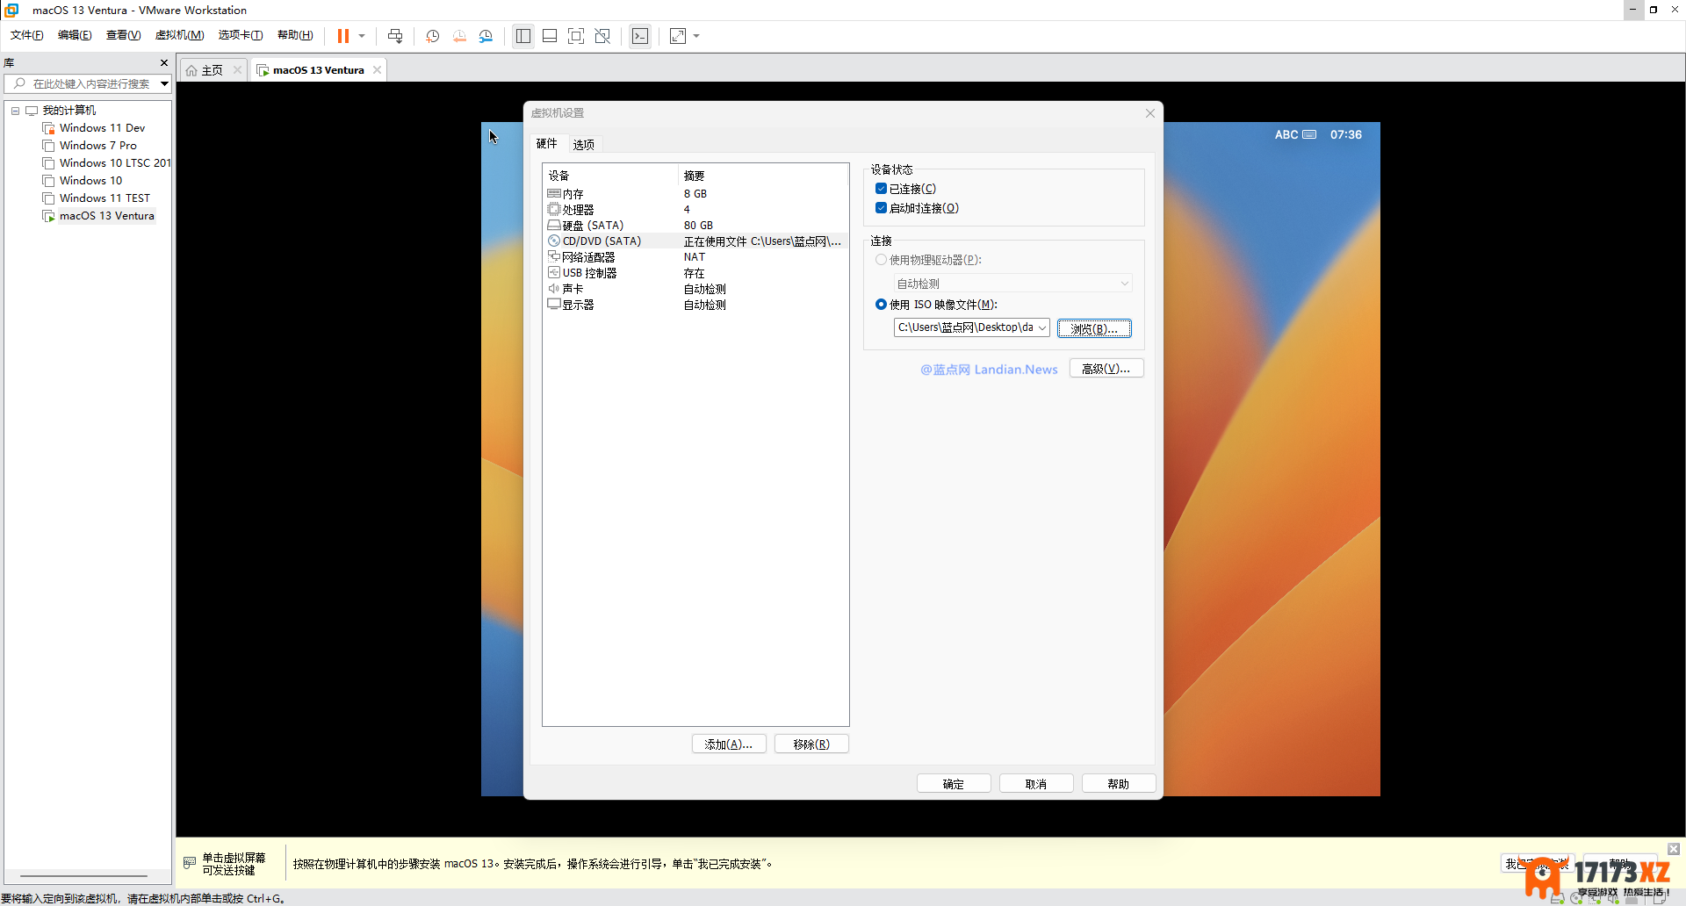Toggle the thumbnail bar view icon

click(550, 36)
